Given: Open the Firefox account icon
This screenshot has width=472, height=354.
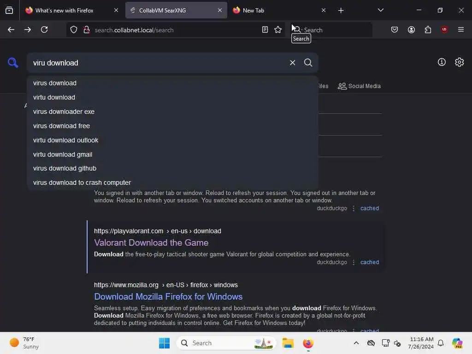Looking at the screenshot, I should pyautogui.click(x=411, y=29).
